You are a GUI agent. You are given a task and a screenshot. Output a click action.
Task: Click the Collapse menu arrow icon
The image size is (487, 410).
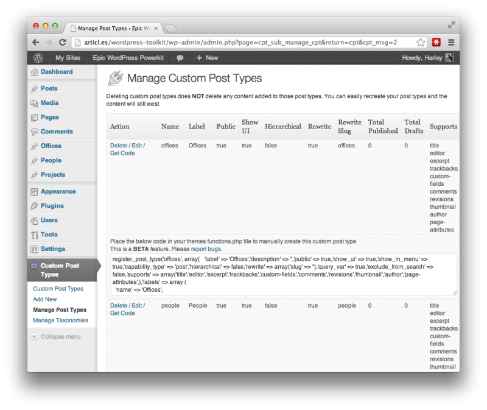34,337
